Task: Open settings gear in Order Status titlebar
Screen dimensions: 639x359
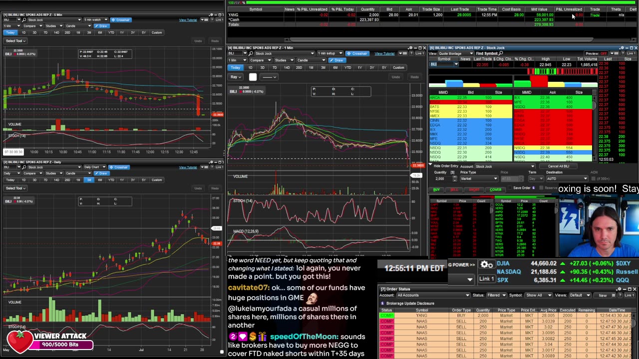Action: click(x=619, y=289)
